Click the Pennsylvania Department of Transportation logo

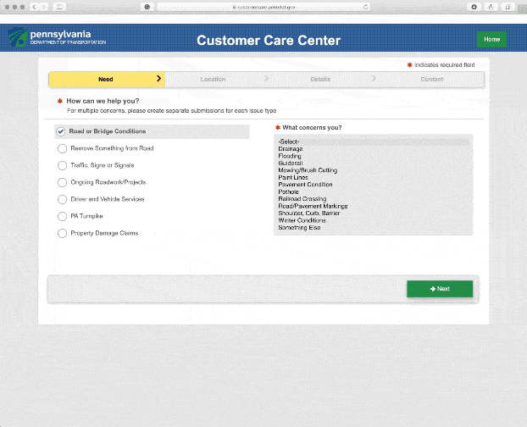57,39
